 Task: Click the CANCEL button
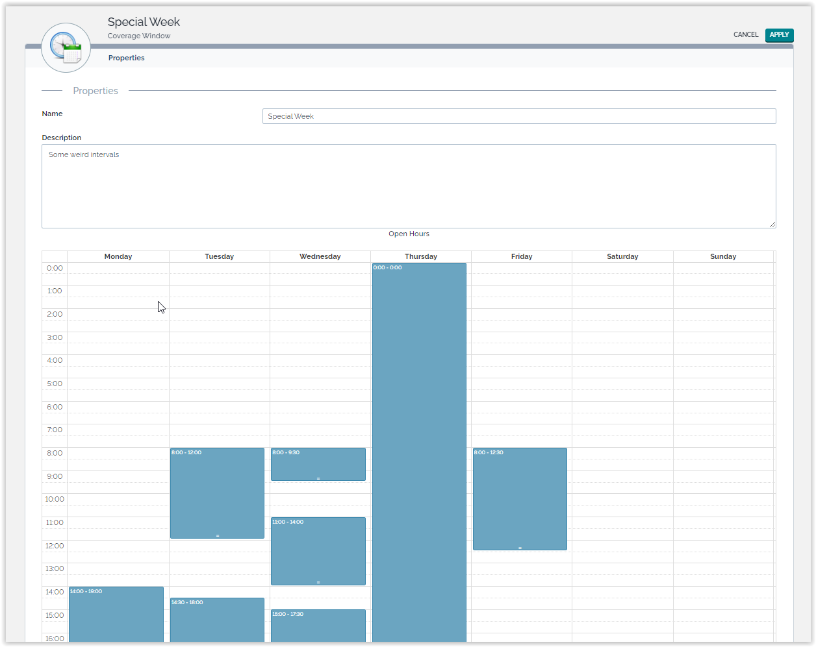pos(745,35)
